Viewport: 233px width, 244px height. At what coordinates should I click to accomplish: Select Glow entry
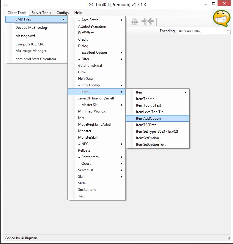[97, 72]
